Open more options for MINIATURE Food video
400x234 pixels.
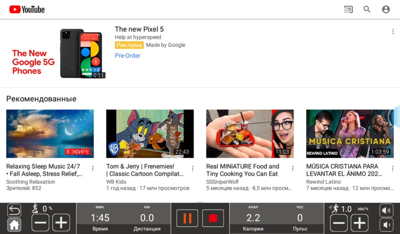point(292,168)
